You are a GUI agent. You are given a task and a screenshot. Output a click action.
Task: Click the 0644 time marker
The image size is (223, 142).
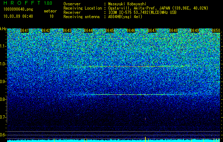(x=88, y=31)
